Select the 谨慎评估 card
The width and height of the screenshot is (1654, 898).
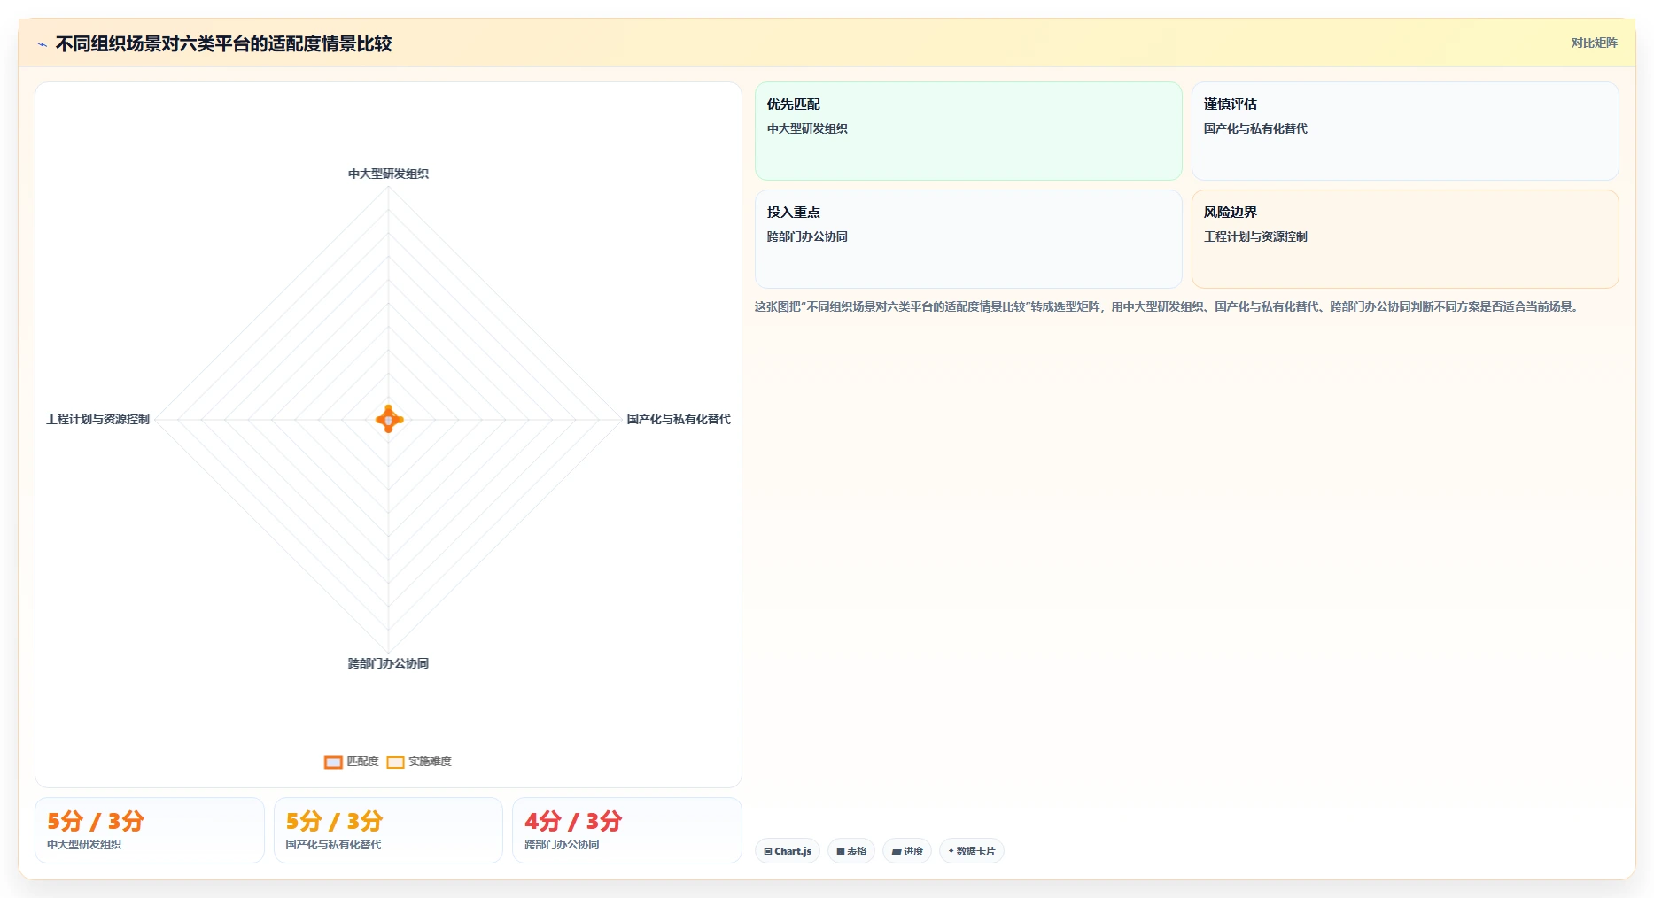point(1405,131)
